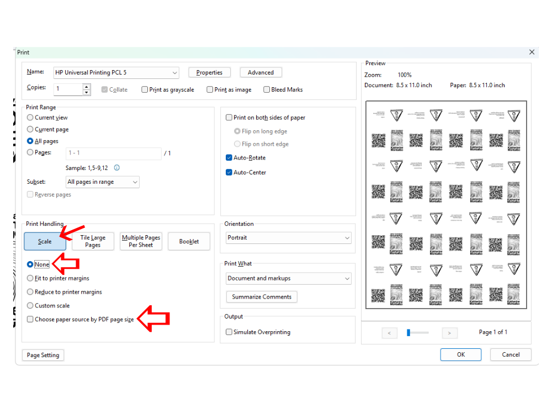The image size is (552, 414).
Task: Select the Tile Large Pages handling mode
Action: coord(93,241)
